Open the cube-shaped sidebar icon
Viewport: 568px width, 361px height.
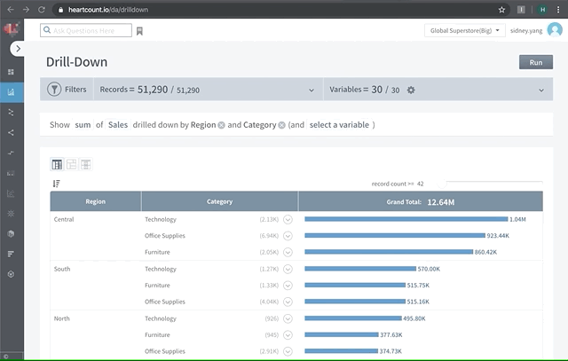tap(11, 233)
